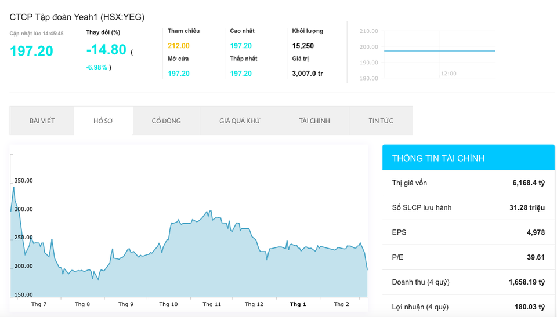Click the intraday mini chart line
The image size is (557, 317).
pos(440,51)
